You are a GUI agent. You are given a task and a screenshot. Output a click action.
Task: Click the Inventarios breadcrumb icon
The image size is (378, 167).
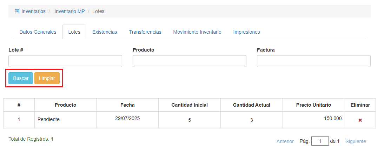coord(17,11)
